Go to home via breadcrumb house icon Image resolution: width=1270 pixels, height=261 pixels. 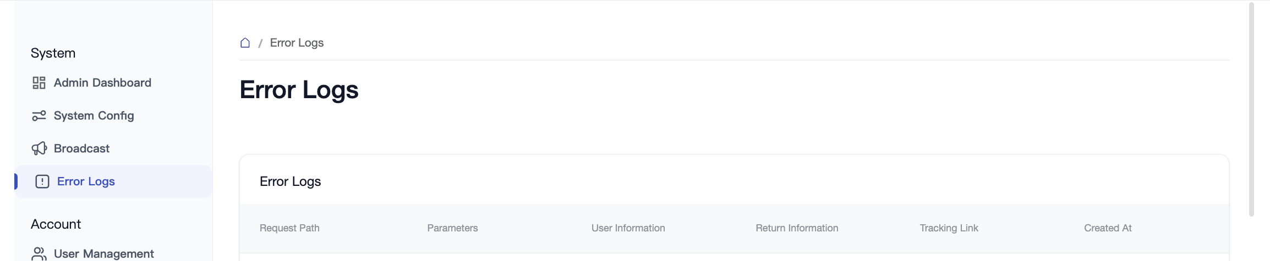click(x=245, y=43)
